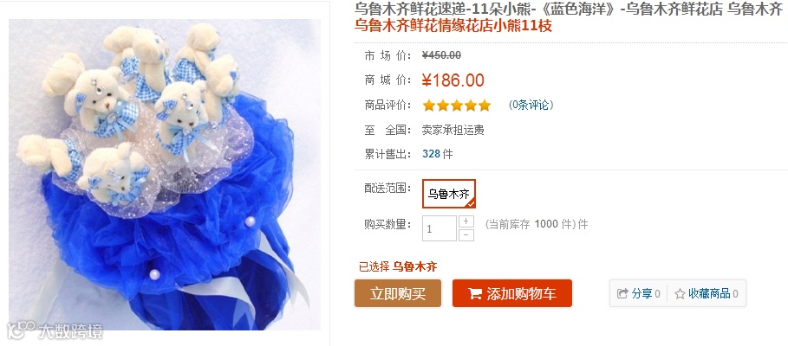Click the red 乌鲁木齐鲜花情缘花店小熊11枝 subtitle

point(453,25)
